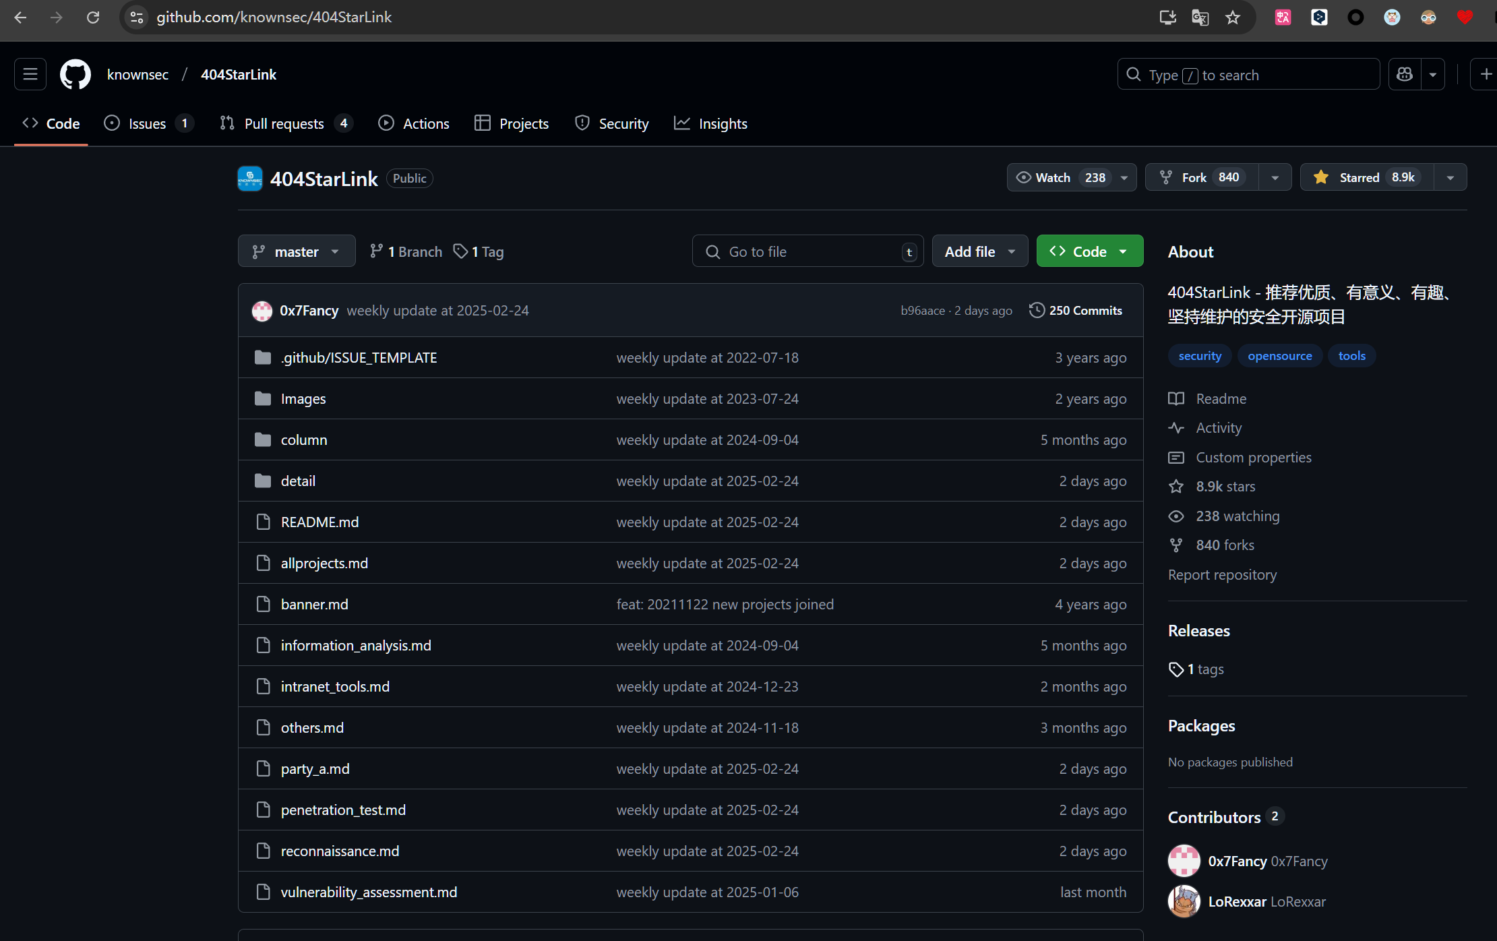Open the Copilot chat icon
Viewport: 1497px width, 941px height.
(x=1405, y=74)
